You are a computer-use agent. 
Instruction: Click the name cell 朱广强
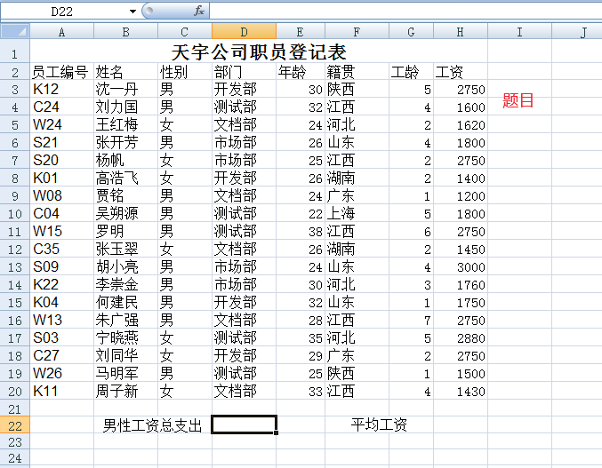pyautogui.click(x=126, y=320)
